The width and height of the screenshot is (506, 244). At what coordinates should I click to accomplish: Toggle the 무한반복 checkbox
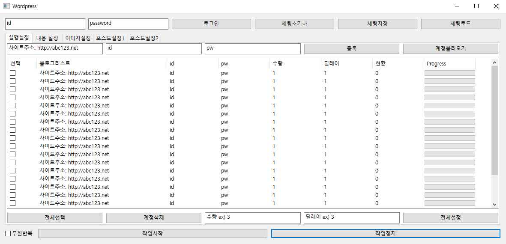pyautogui.click(x=8, y=234)
